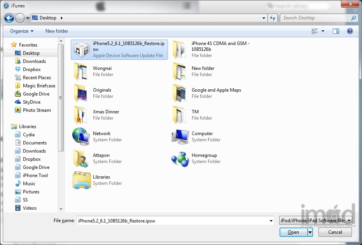Open the Originals folder icon
Image resolution: width=362 pixels, height=245 pixels.
pos(81,93)
